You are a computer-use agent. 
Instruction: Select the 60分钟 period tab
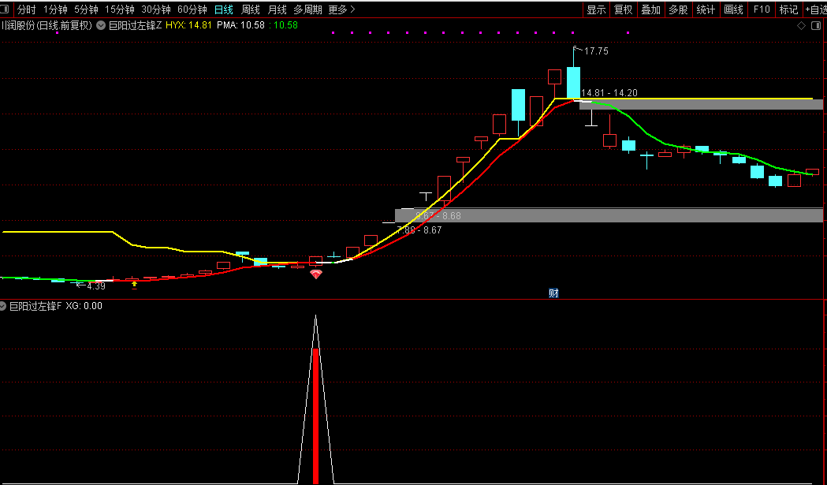pos(192,9)
